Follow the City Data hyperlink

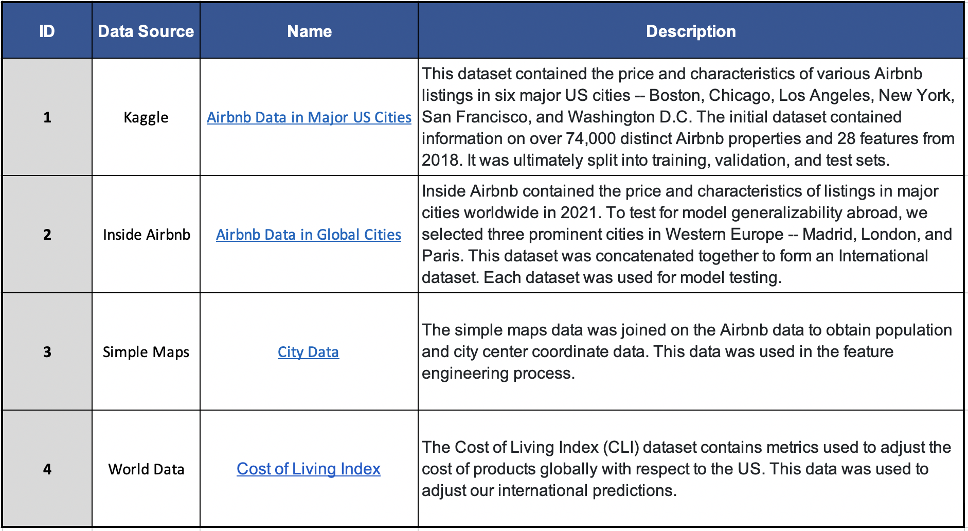point(308,352)
